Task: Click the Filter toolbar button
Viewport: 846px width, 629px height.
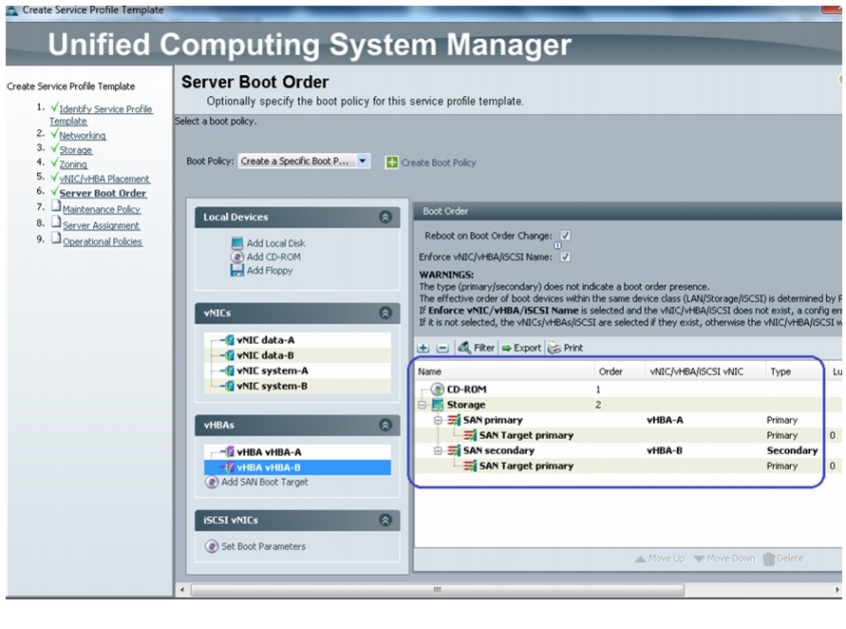Action: coord(476,349)
